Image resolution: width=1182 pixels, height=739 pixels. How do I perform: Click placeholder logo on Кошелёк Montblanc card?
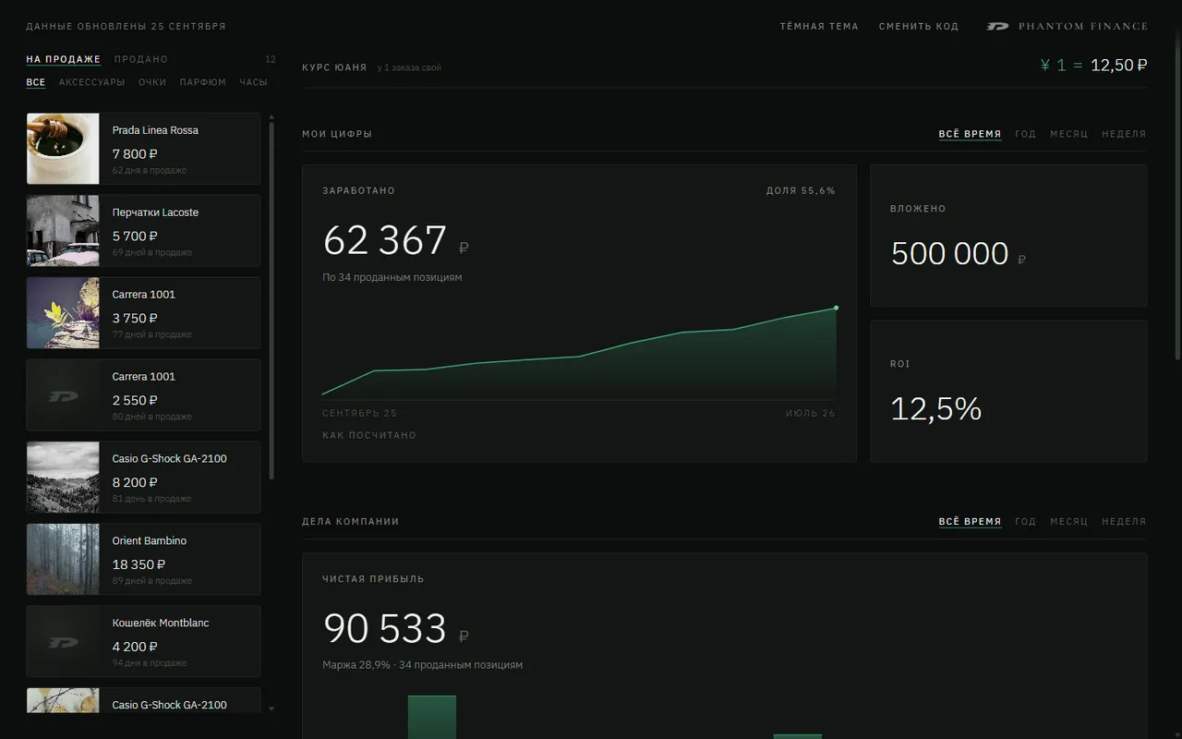coord(63,642)
